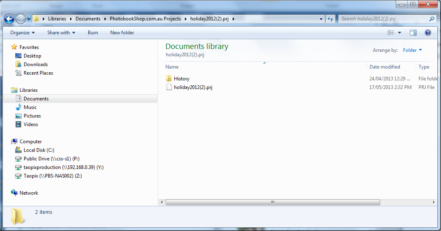This screenshot has width=441, height=231.
Task: Expand arrow after holiday2012(2).prj breadcrumb
Action: point(233,19)
